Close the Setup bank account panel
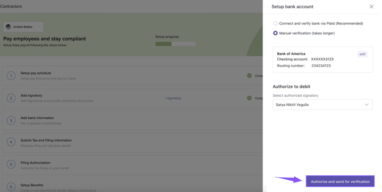Viewport: 382px width, 192px height. pyautogui.click(x=371, y=7)
